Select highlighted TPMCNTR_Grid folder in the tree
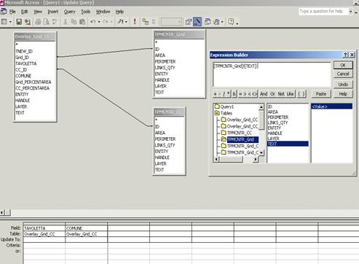This screenshot has width=359, height=264. [x=240, y=139]
